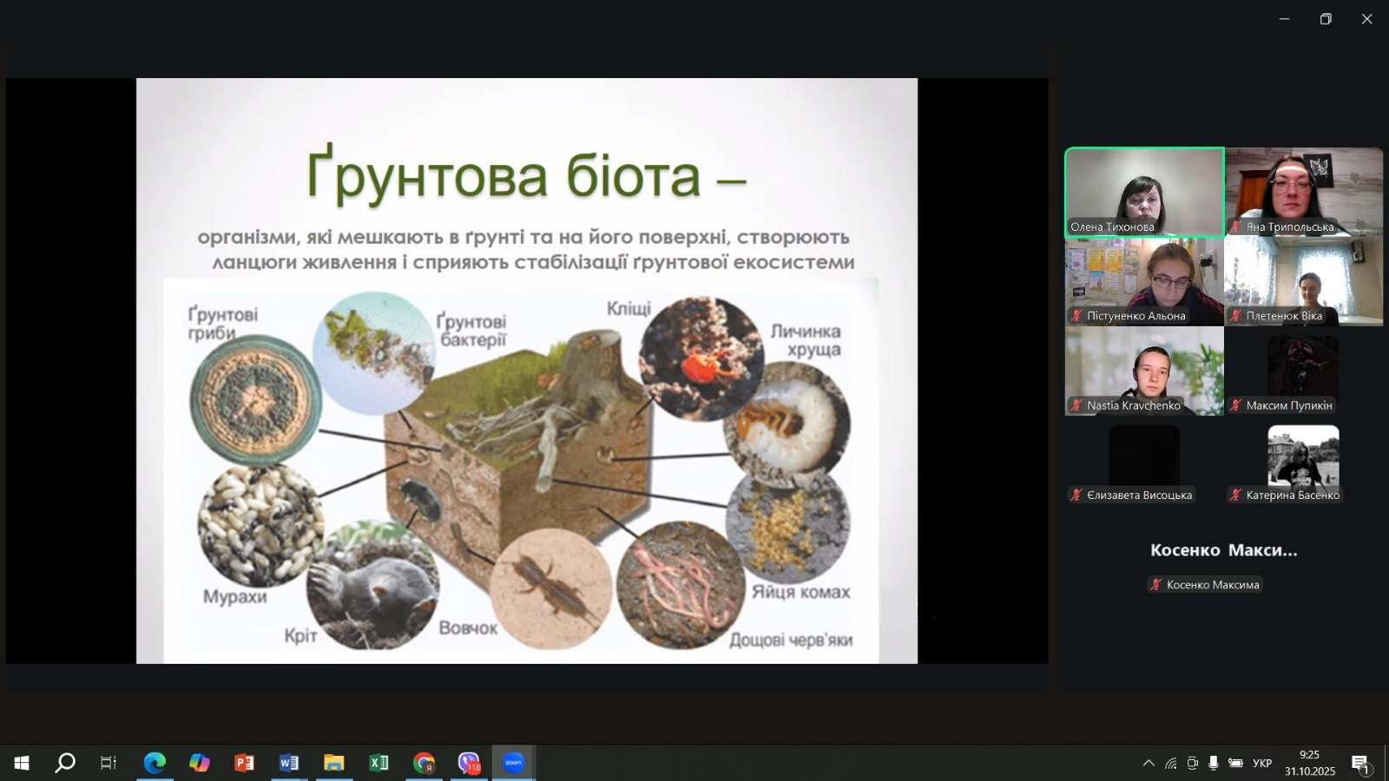1389x781 pixels.
Task: Open the Task View button
Action: (x=109, y=763)
